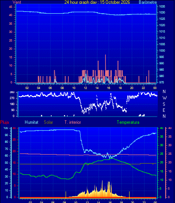This screenshot has width=175, height=203.
Task: Click the red Pluja scale value 25
Action: point(14,140)
